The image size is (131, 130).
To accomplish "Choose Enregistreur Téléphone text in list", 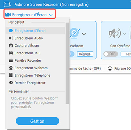I will coord(32,75).
